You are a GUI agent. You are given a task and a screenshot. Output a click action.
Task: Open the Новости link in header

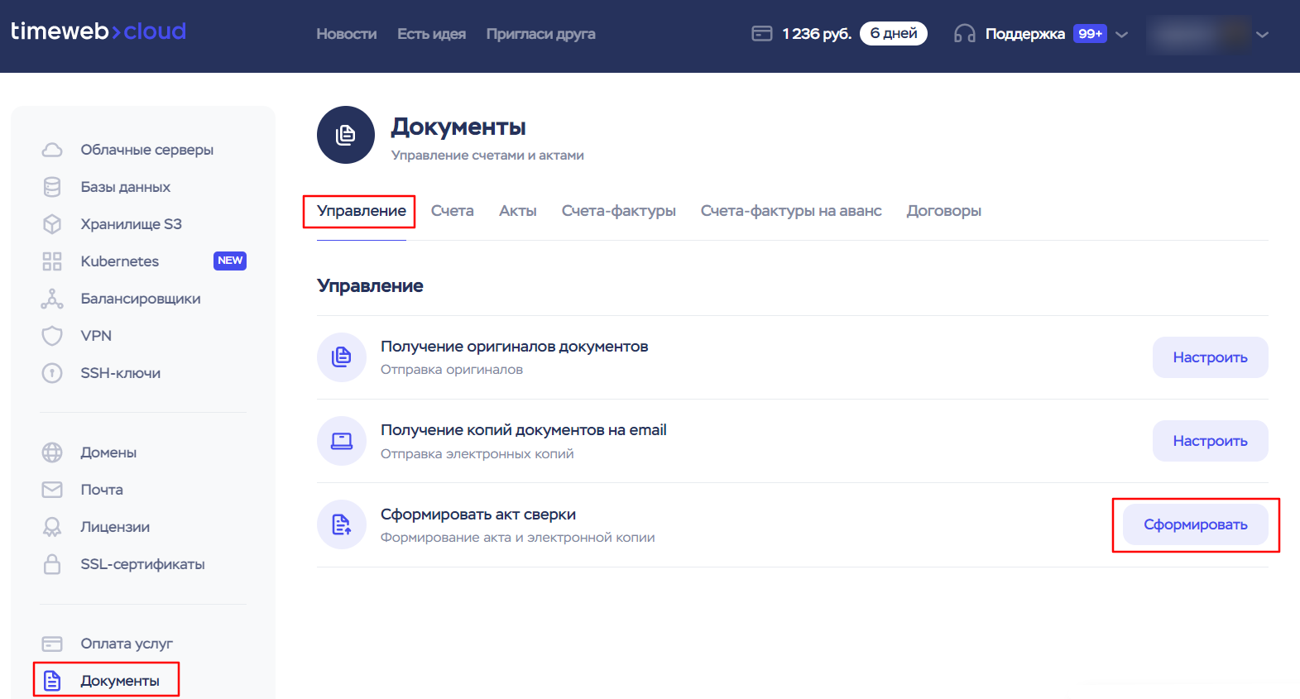point(346,34)
